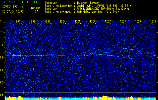Click the 1201 time axis marker

(x=17, y=21)
